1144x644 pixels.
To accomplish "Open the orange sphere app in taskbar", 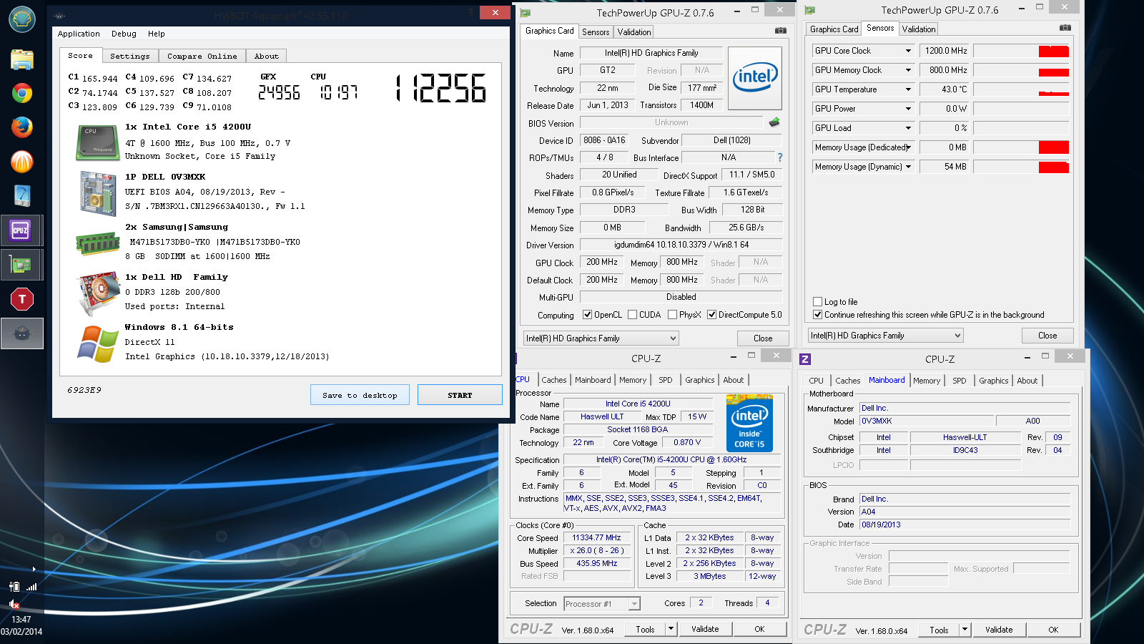I will 22,161.
